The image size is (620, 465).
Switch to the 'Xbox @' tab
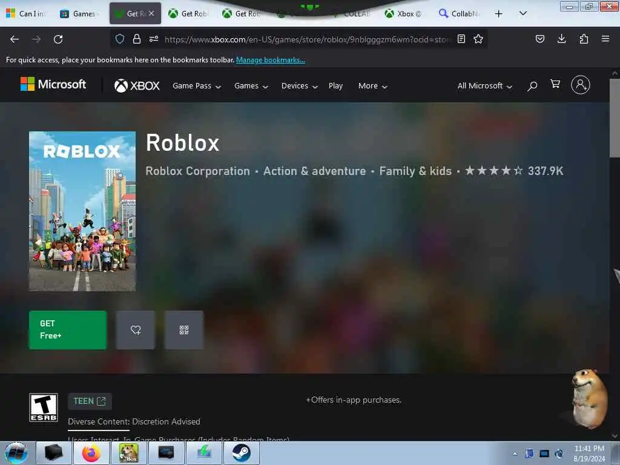point(405,13)
